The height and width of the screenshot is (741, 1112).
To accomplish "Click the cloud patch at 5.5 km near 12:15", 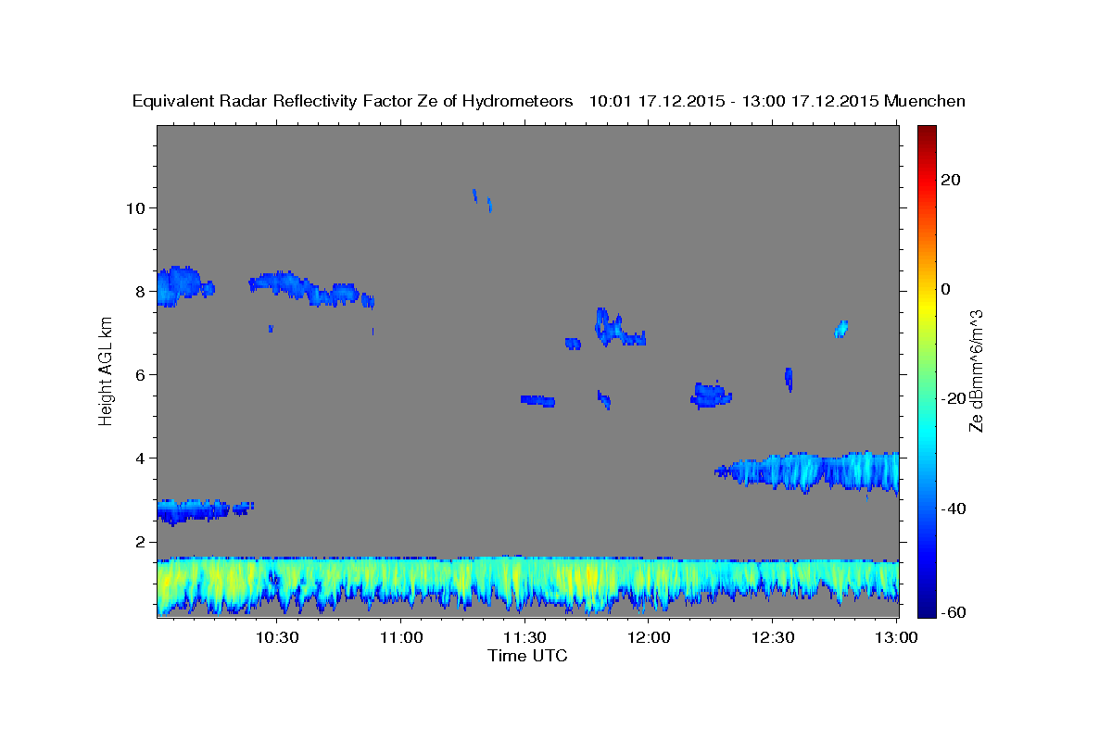I will (711, 396).
